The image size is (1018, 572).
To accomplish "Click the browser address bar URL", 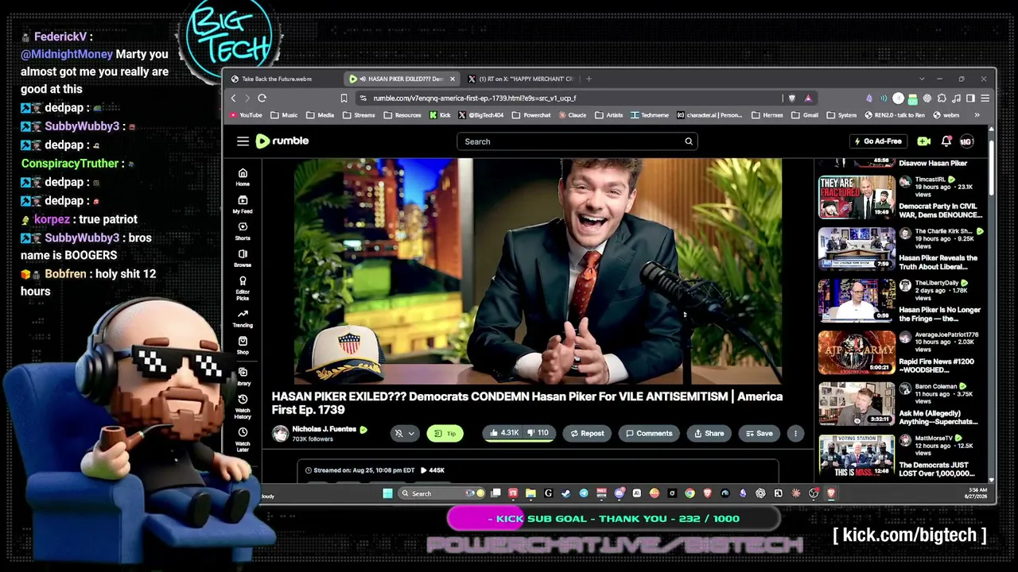I will (475, 99).
